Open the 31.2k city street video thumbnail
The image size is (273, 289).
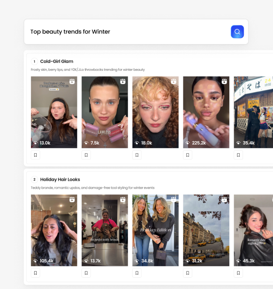206,230
